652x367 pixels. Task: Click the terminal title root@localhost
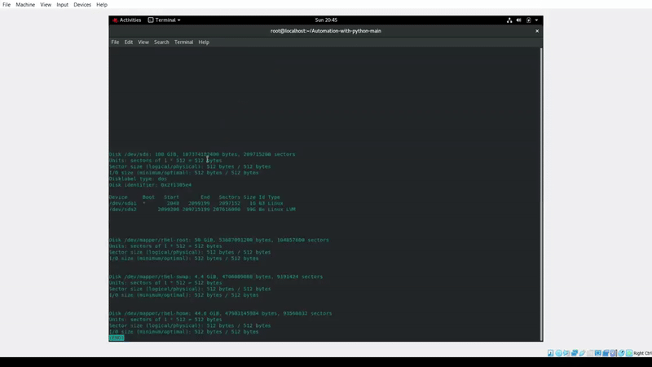click(x=325, y=31)
